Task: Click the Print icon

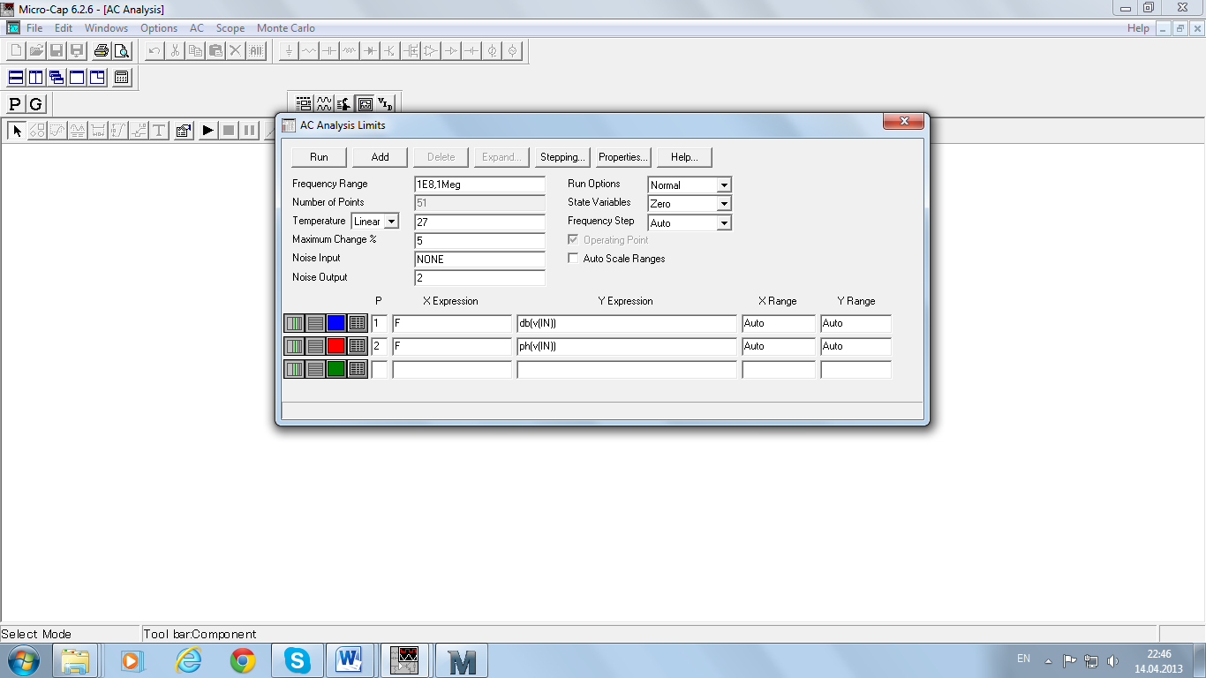Action: (101, 50)
